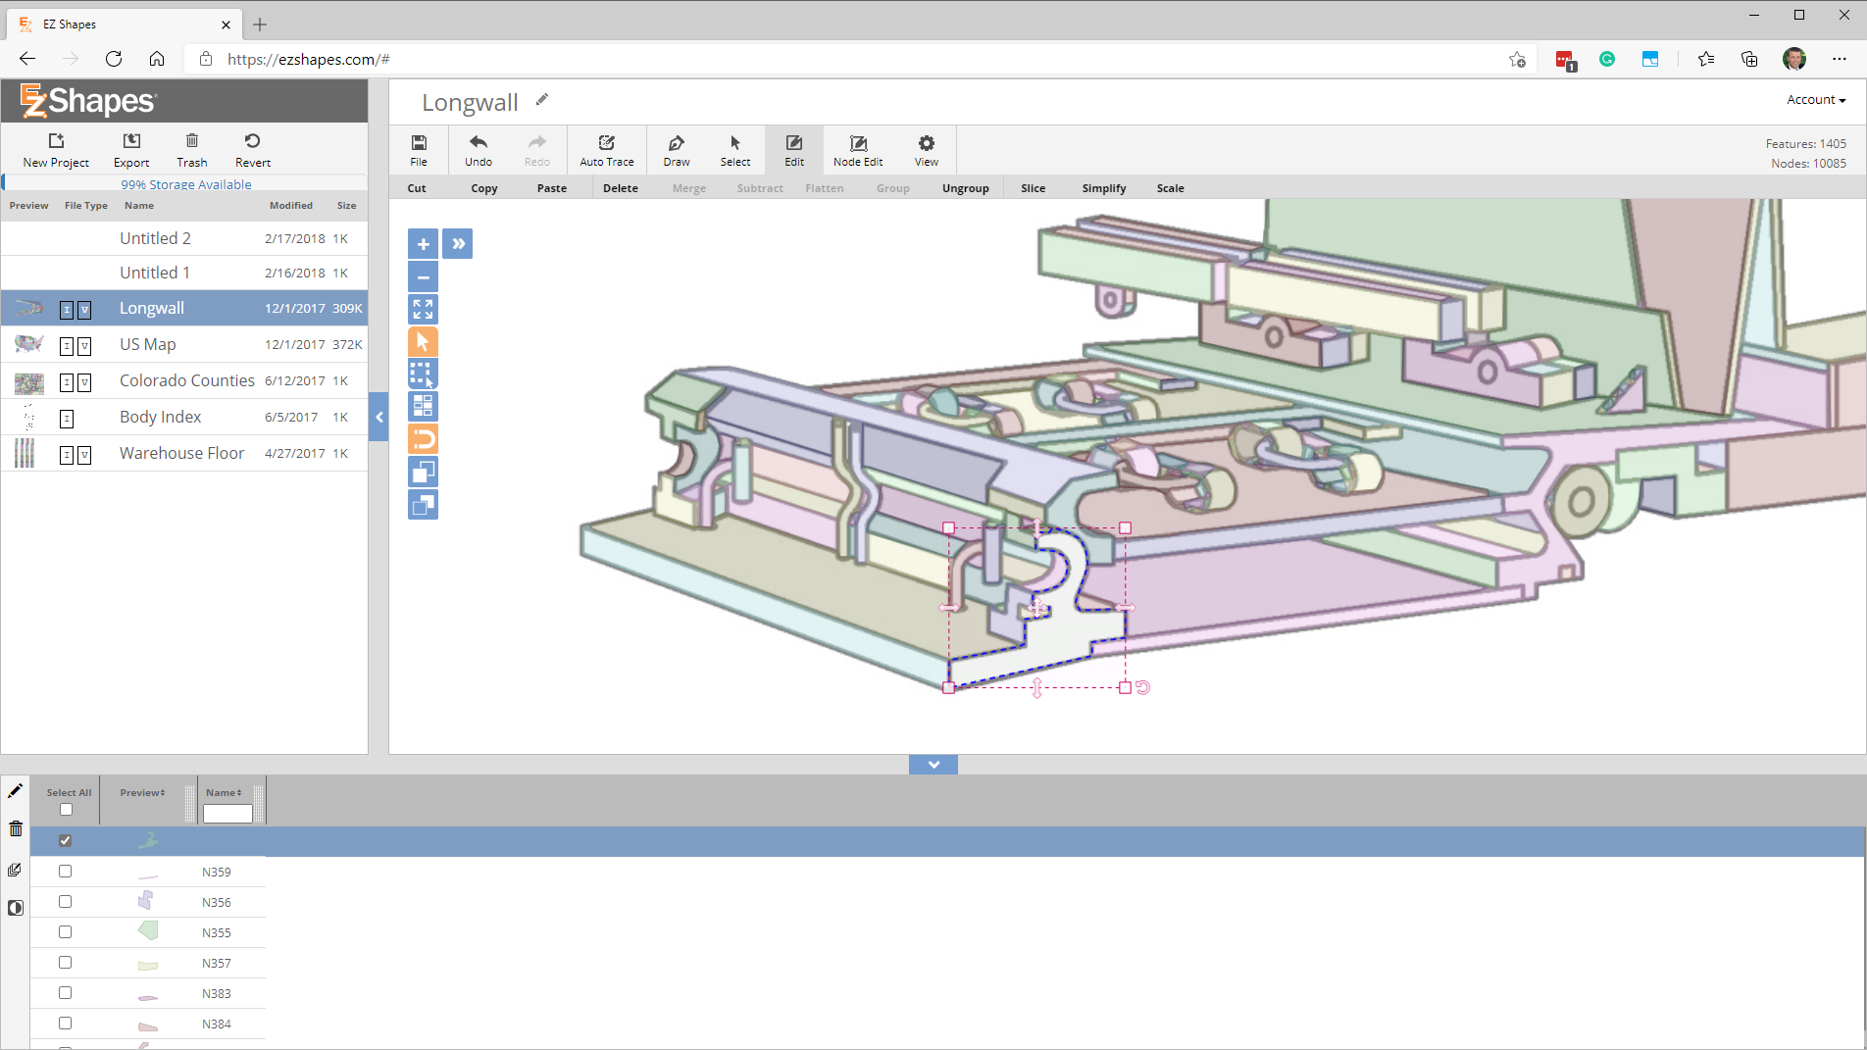Click the Export project icon
Screen dimensions: 1867x1050
(131, 141)
